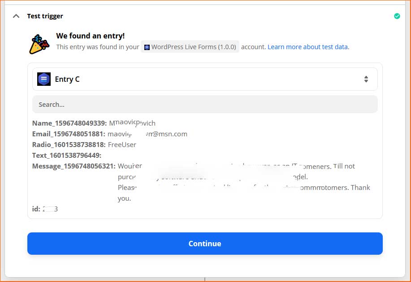Click the msn.com email address value
The width and height of the screenshot is (411, 282).
tap(147, 134)
